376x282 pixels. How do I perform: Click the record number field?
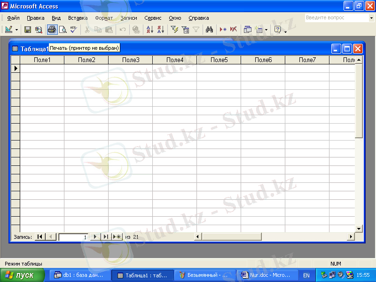coord(73,237)
